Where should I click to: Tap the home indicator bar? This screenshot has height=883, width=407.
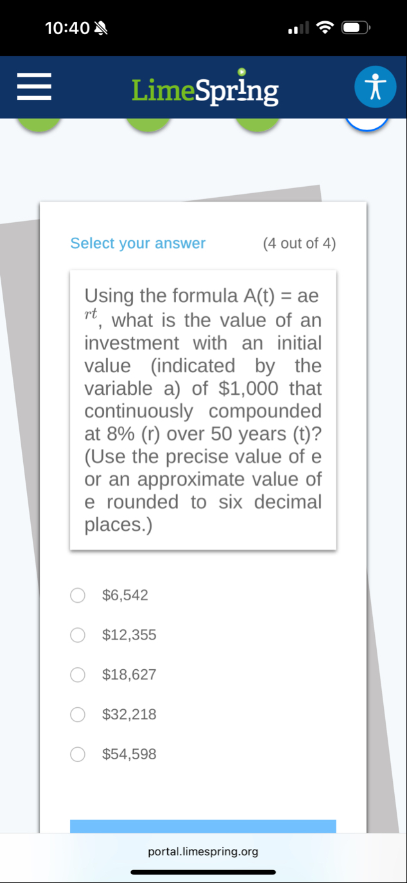pos(203,872)
